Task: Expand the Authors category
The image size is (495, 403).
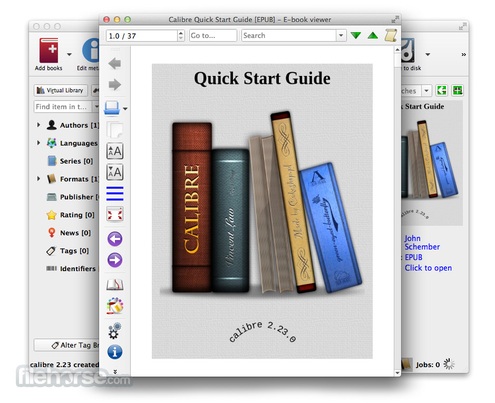Action: [38, 125]
